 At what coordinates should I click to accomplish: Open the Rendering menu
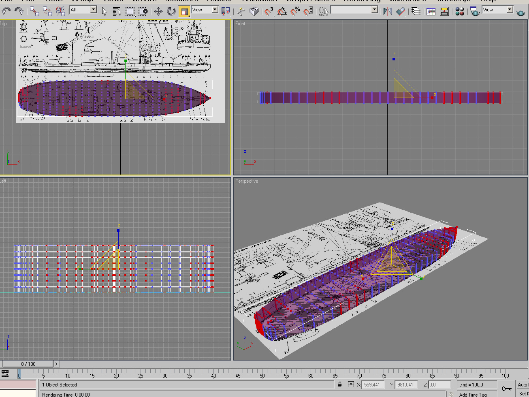pyautogui.click(x=361, y=1)
